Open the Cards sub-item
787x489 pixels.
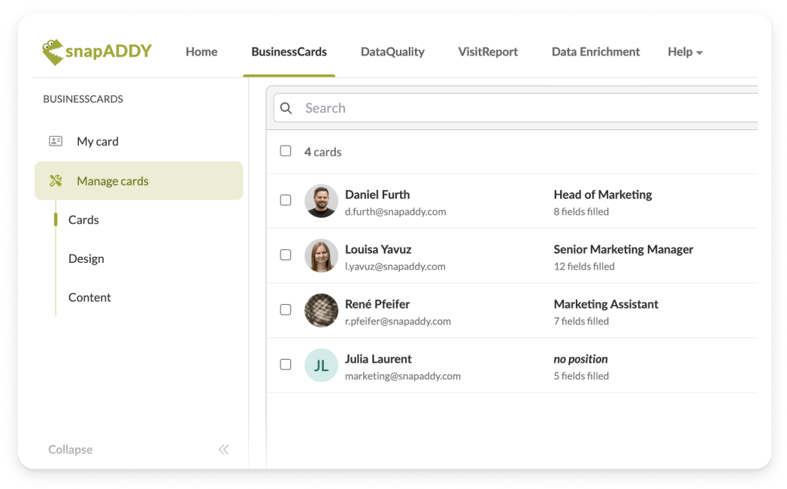(x=83, y=219)
